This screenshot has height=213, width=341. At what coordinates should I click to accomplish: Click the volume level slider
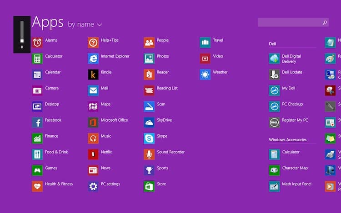tap(22, 32)
